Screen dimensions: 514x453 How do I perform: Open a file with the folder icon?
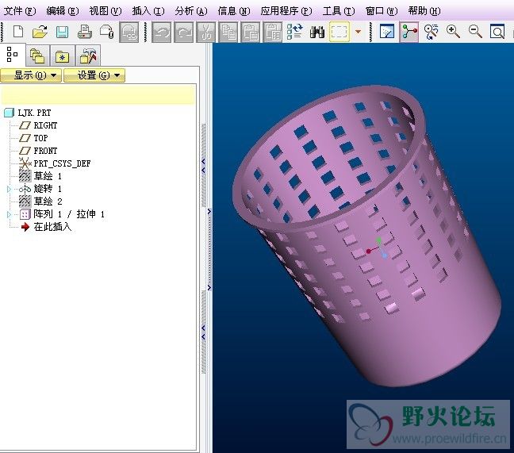coord(40,32)
